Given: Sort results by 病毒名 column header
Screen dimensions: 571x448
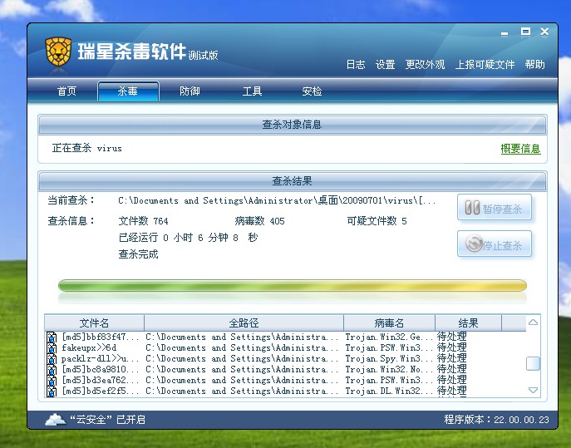Looking at the screenshot, I should [389, 323].
